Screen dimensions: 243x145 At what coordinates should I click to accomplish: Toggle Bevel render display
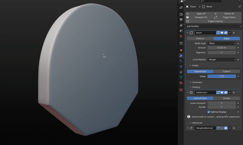coord(226,33)
